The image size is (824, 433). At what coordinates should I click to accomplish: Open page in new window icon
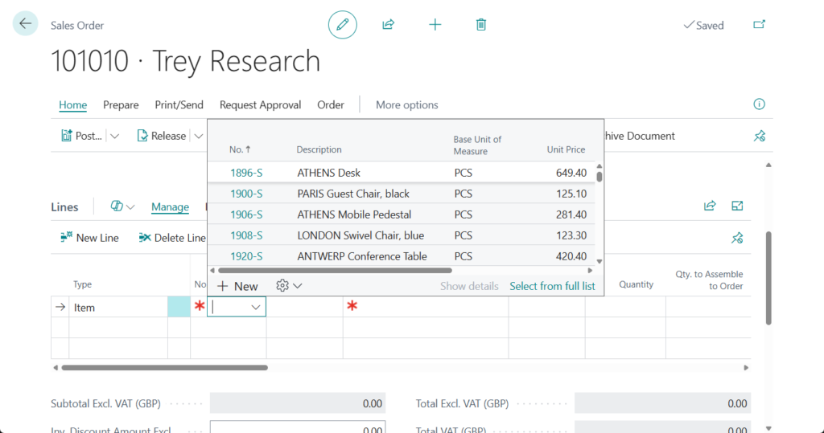(759, 25)
